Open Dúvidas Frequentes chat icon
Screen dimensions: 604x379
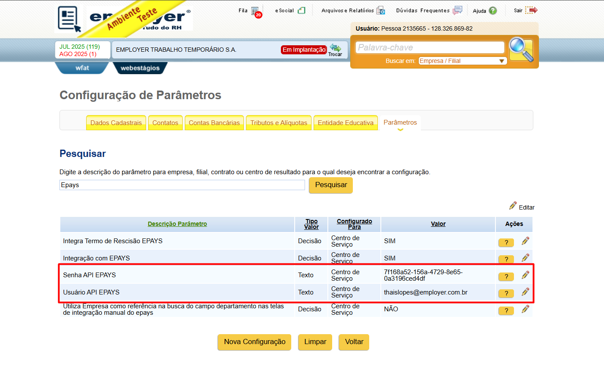click(458, 10)
